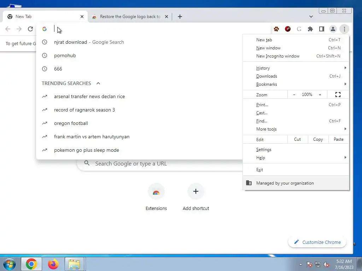Image resolution: width=362 pixels, height=271 pixels.
Task: Close the Restore the Google logo tab
Action: [167, 17]
